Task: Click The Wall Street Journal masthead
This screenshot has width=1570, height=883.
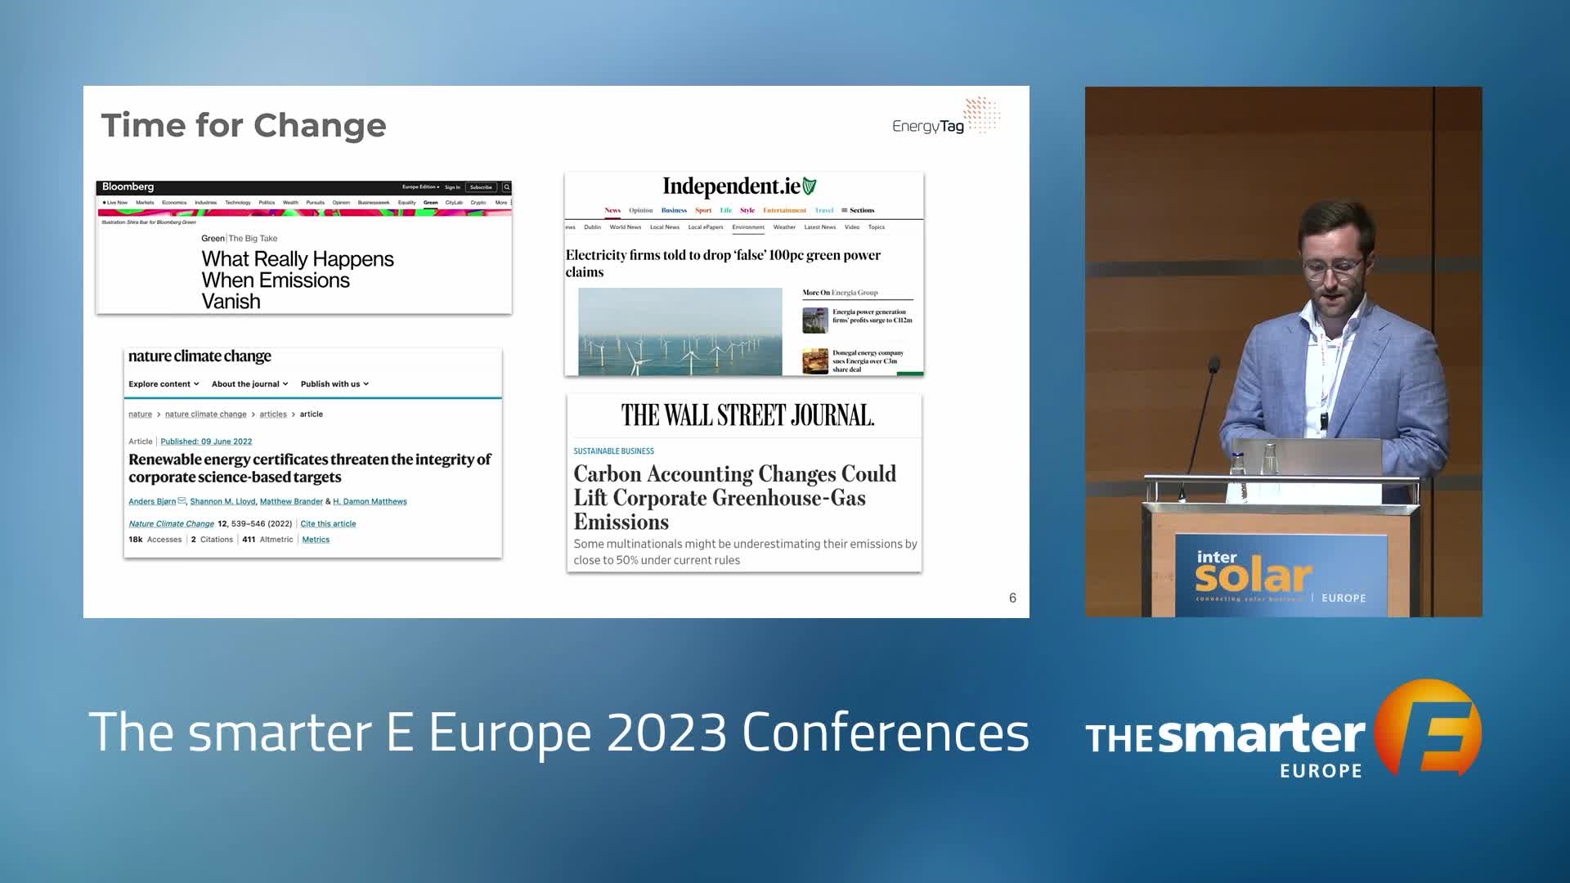Action: point(747,415)
